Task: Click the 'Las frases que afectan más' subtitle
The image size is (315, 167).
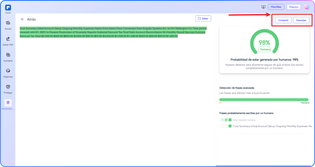Action: [245, 93]
